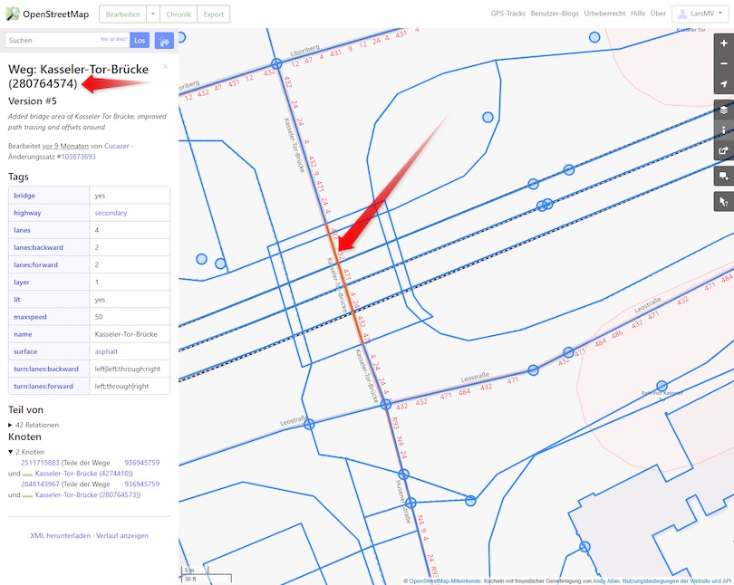Click the lanes:backward tag key
This screenshot has width=734, height=585.
click(x=38, y=247)
